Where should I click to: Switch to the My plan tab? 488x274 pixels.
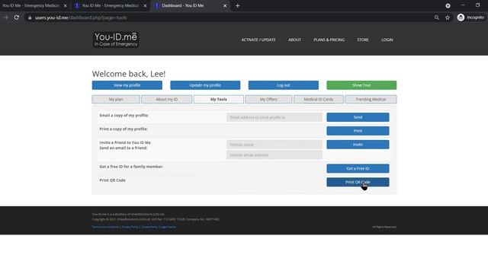tap(116, 100)
